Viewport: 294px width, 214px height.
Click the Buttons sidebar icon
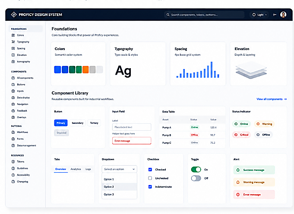click(13, 85)
